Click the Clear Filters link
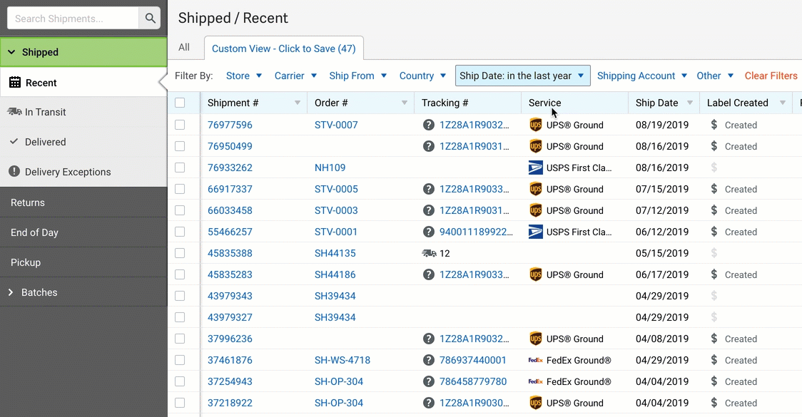The image size is (802, 417). click(771, 76)
